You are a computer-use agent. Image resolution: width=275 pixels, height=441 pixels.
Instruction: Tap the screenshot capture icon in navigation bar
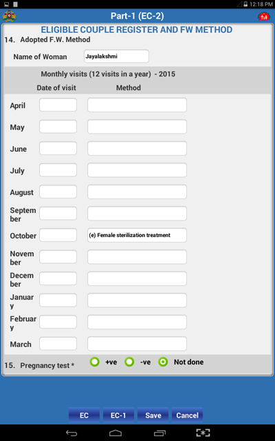[x=203, y=433]
